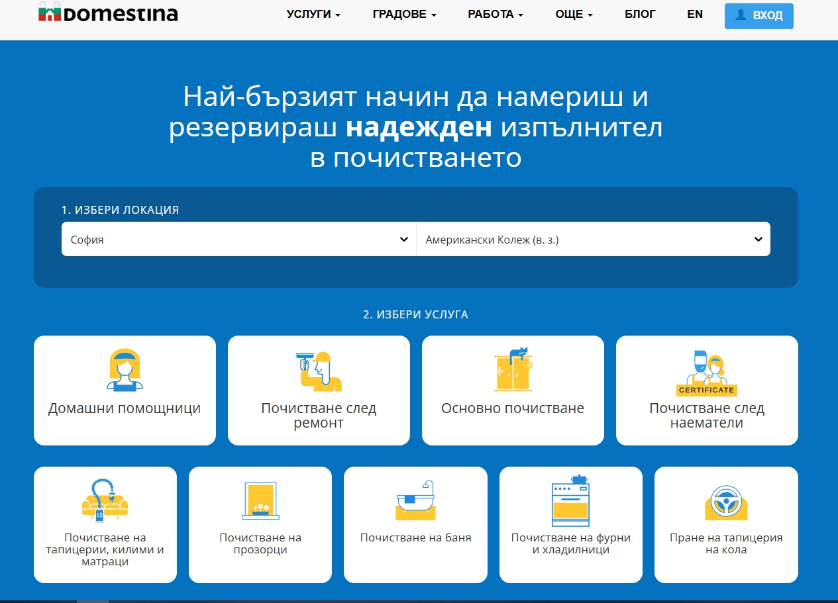838x603 pixels.
Task: Pick the Основно почистване cabinet icon
Action: [x=513, y=369]
